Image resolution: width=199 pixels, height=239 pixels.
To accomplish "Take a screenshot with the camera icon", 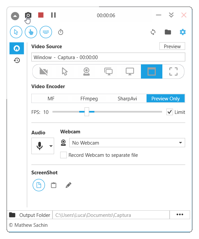I will pyautogui.click(x=28, y=15).
